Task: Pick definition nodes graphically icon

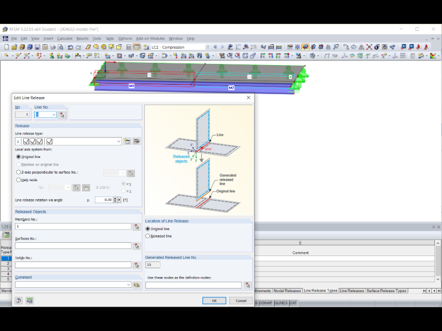Action: point(248,285)
